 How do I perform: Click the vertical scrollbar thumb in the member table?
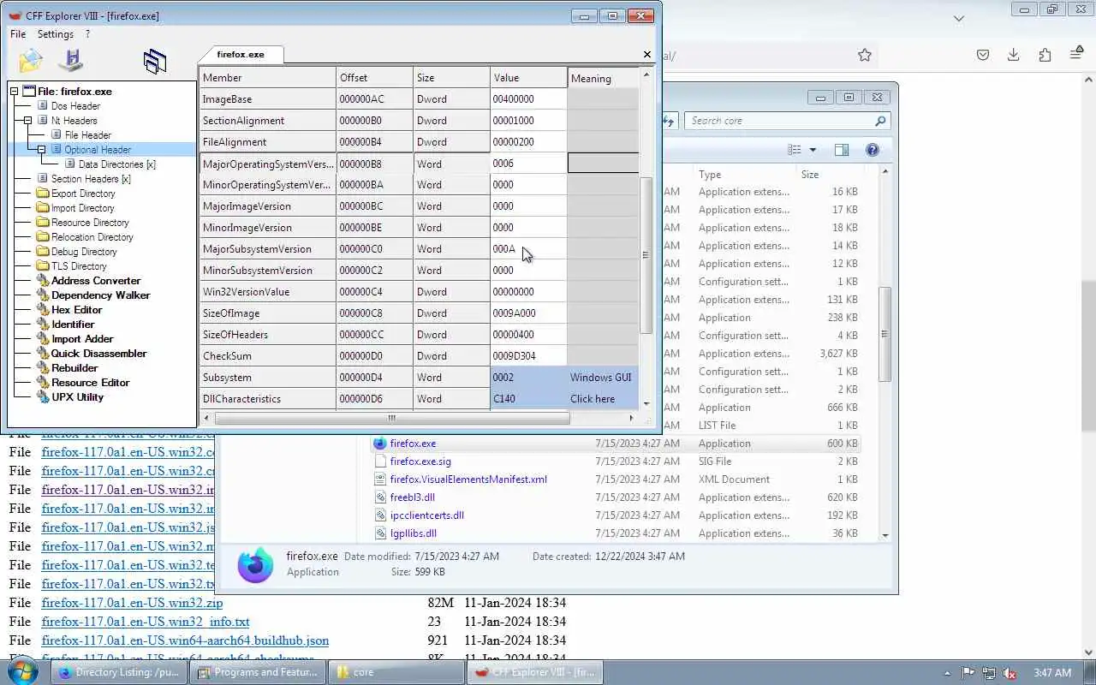coord(646,255)
